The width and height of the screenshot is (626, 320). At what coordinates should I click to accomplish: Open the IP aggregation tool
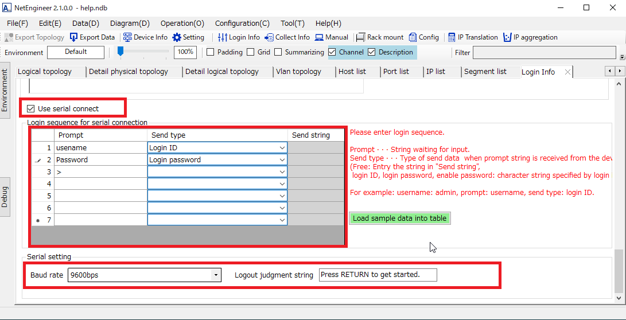[x=507, y=37]
